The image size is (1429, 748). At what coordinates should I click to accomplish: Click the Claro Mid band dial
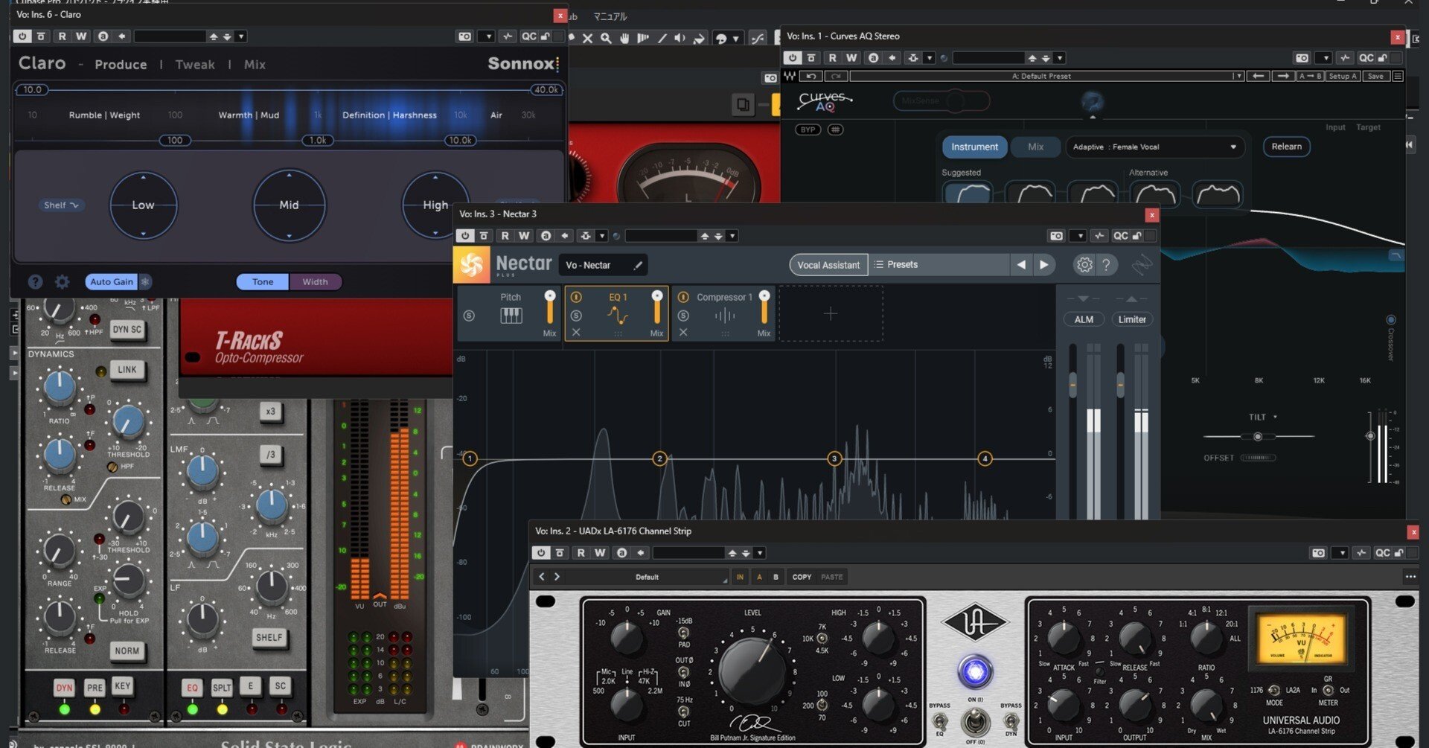click(289, 205)
